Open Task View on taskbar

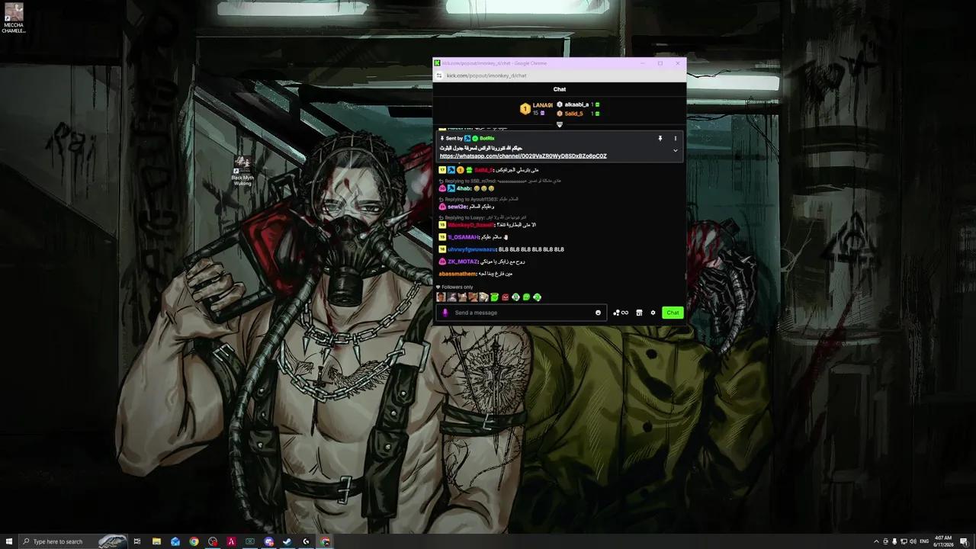pos(137,541)
